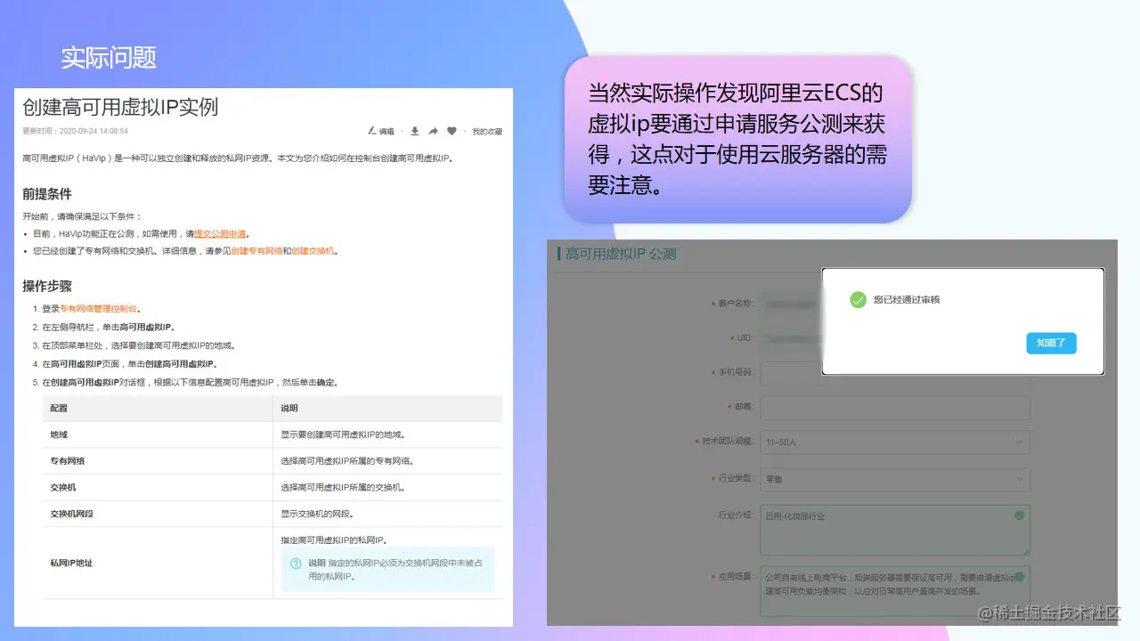Click 我的收藏 in the article toolbar
The image size is (1140, 641).
[x=488, y=132]
